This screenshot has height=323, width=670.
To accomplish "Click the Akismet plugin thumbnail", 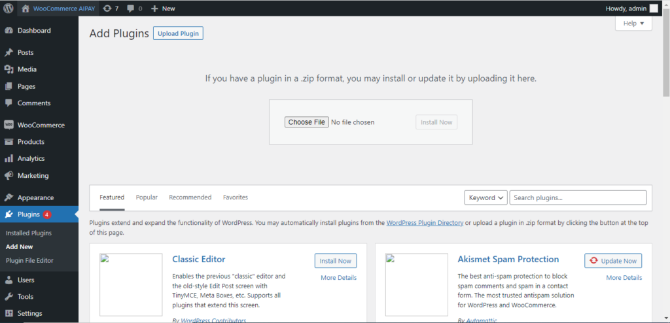I will pyautogui.click(x=417, y=284).
